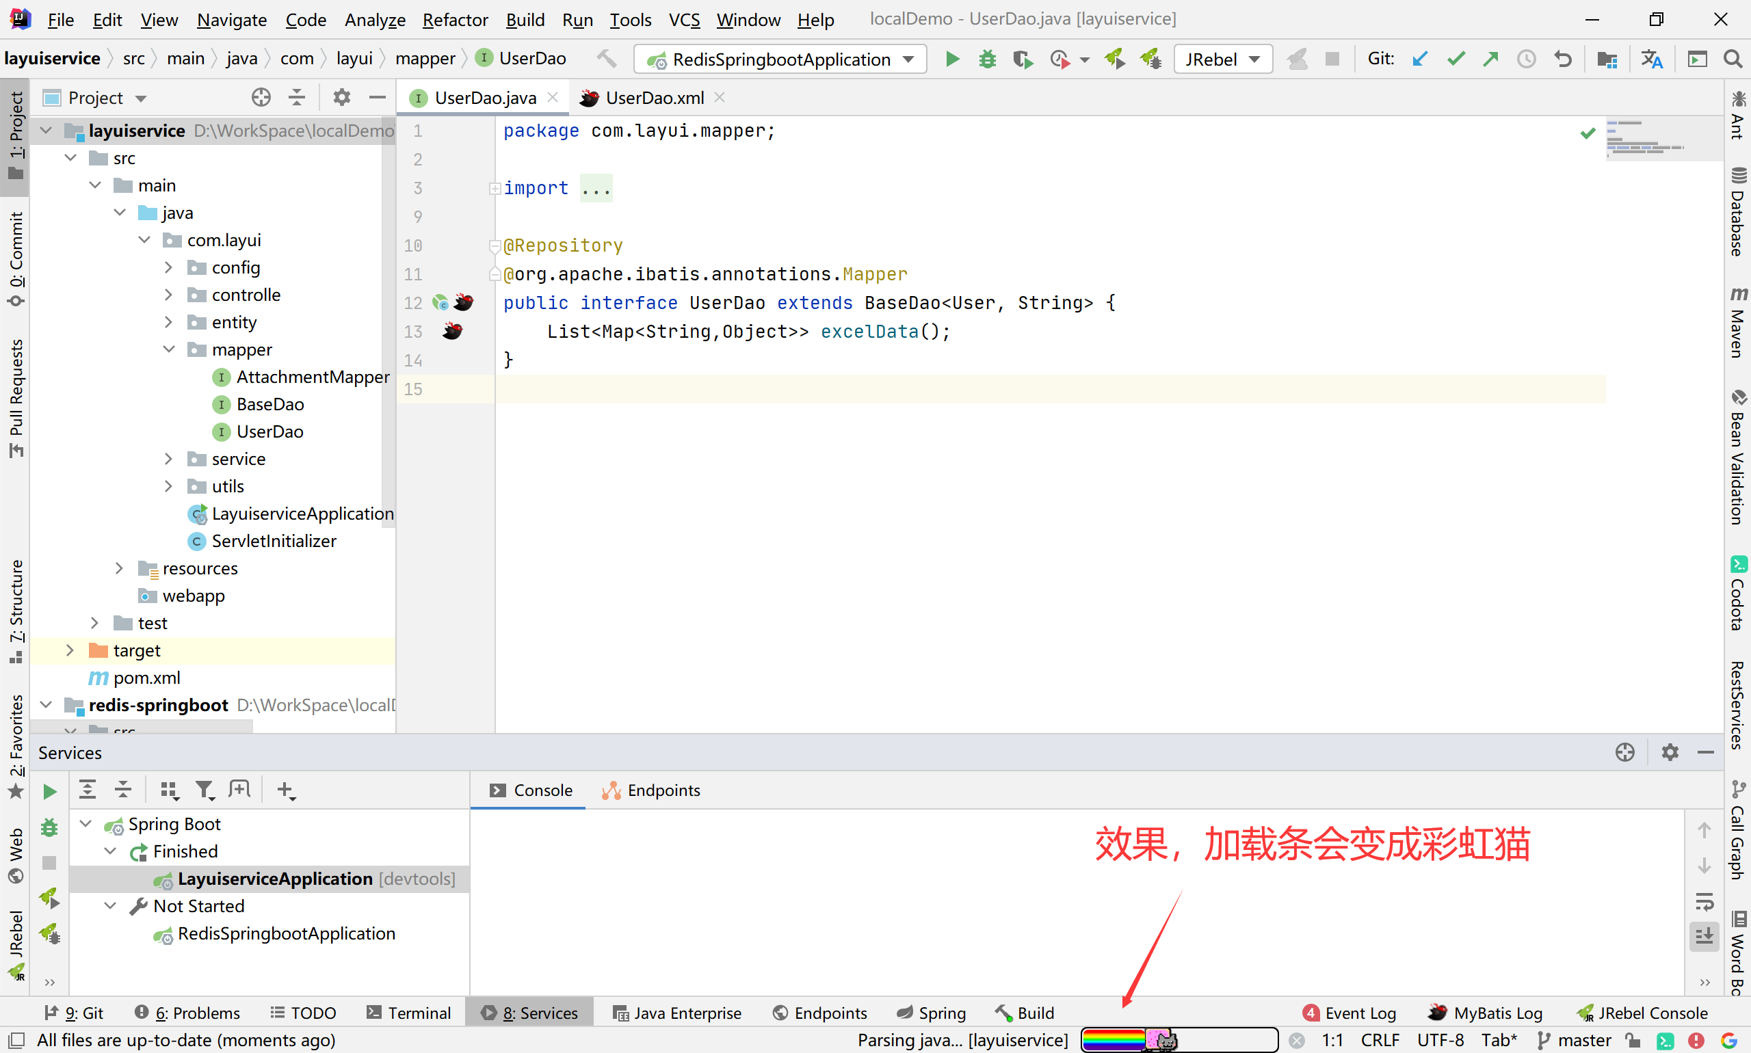
Task: Click the rainbow Nyan cat progress bar
Action: (1179, 1040)
